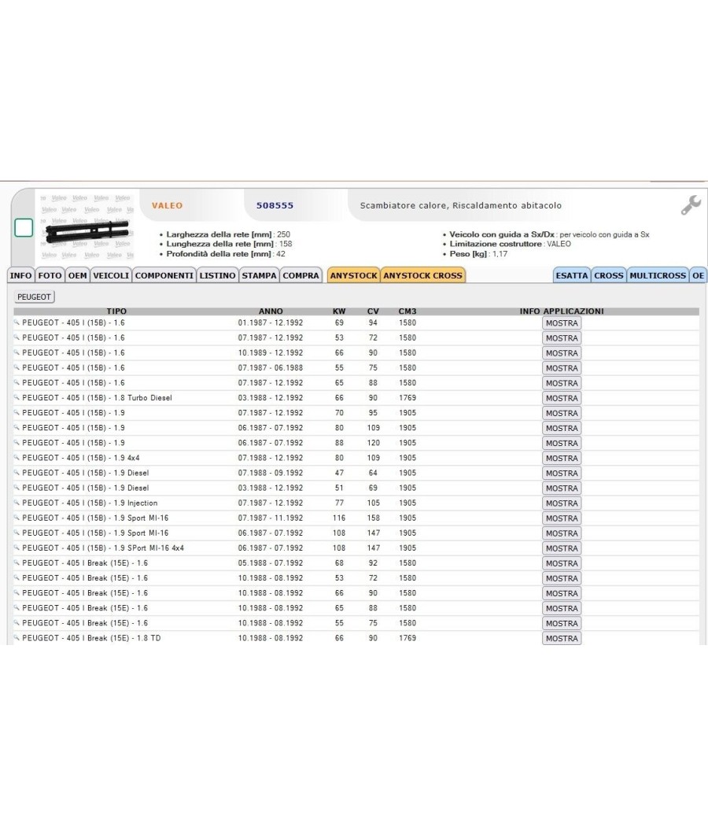Click magnifier icon for SPort MI-16 4x4 row
The image size is (708, 826).
click(x=17, y=548)
